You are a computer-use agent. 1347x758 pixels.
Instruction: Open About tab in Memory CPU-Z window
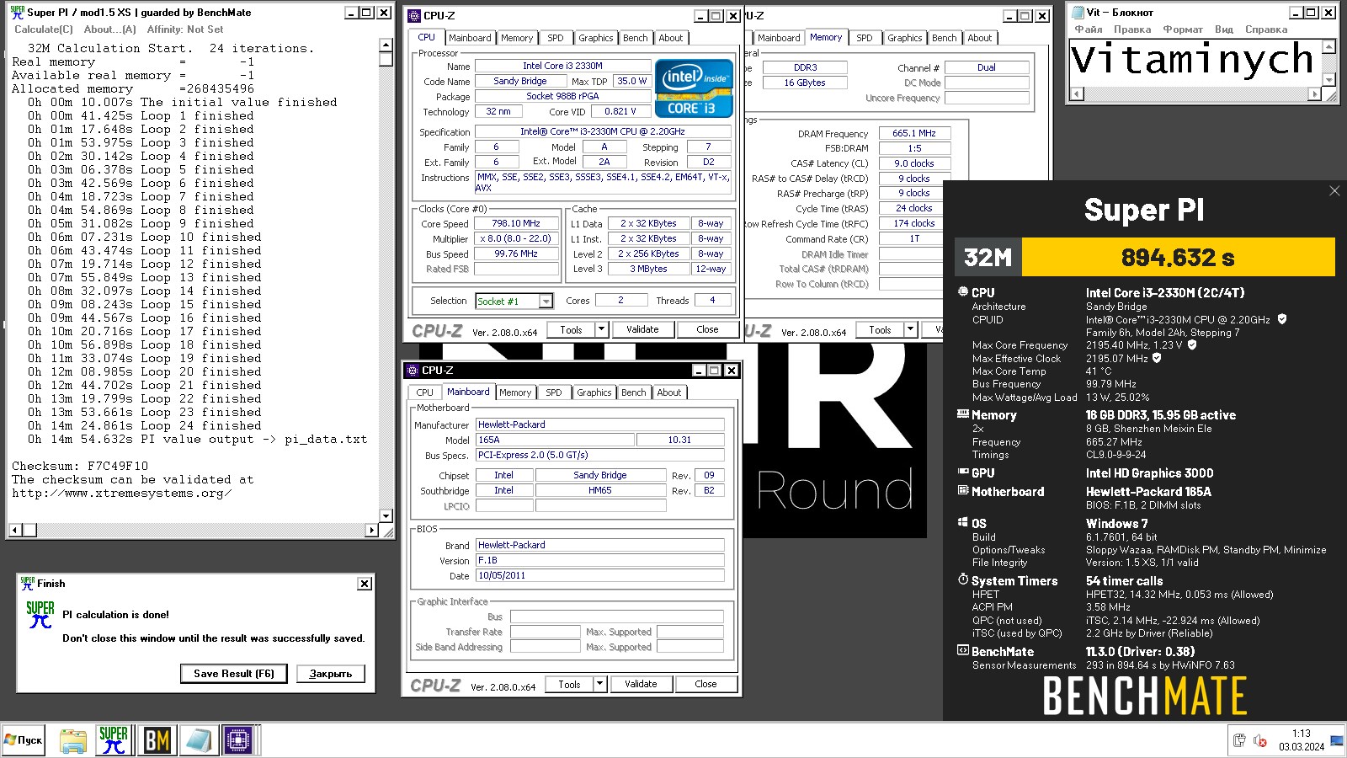[979, 38]
